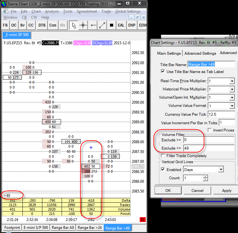This screenshot has height=233, width=238.
Task: Click the blue diamond chart marker
Action: 91,147
